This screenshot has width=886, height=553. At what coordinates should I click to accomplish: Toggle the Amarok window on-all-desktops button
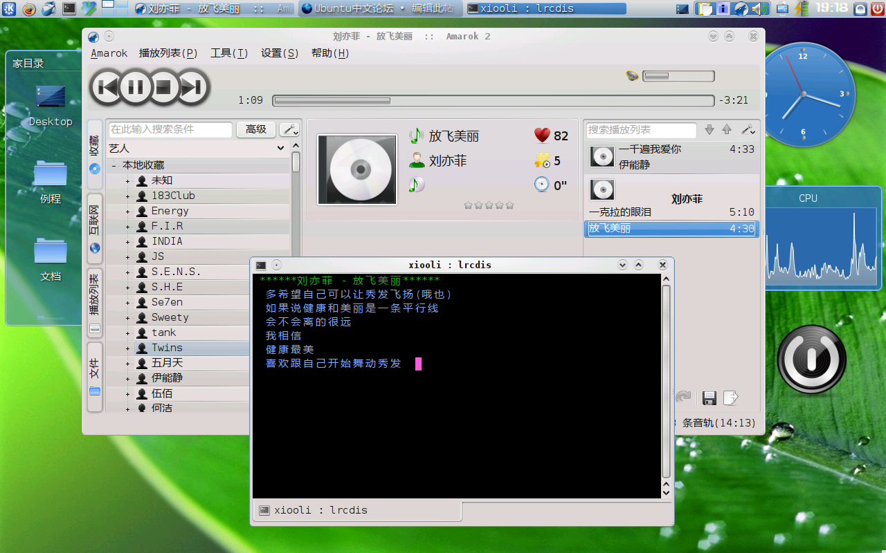[109, 37]
